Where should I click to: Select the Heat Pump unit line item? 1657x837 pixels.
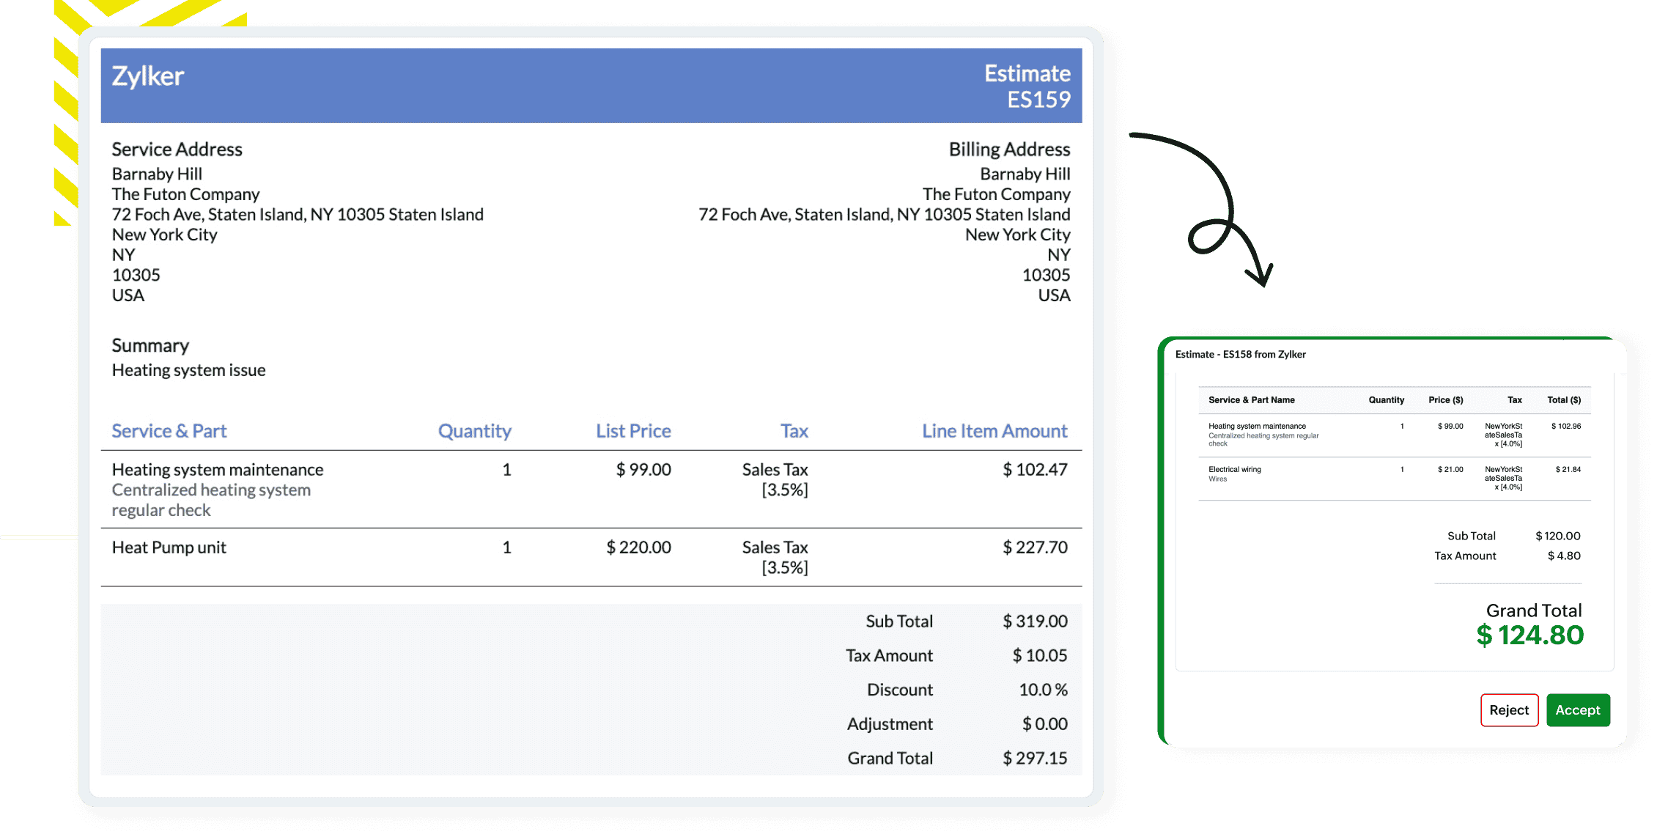(169, 547)
